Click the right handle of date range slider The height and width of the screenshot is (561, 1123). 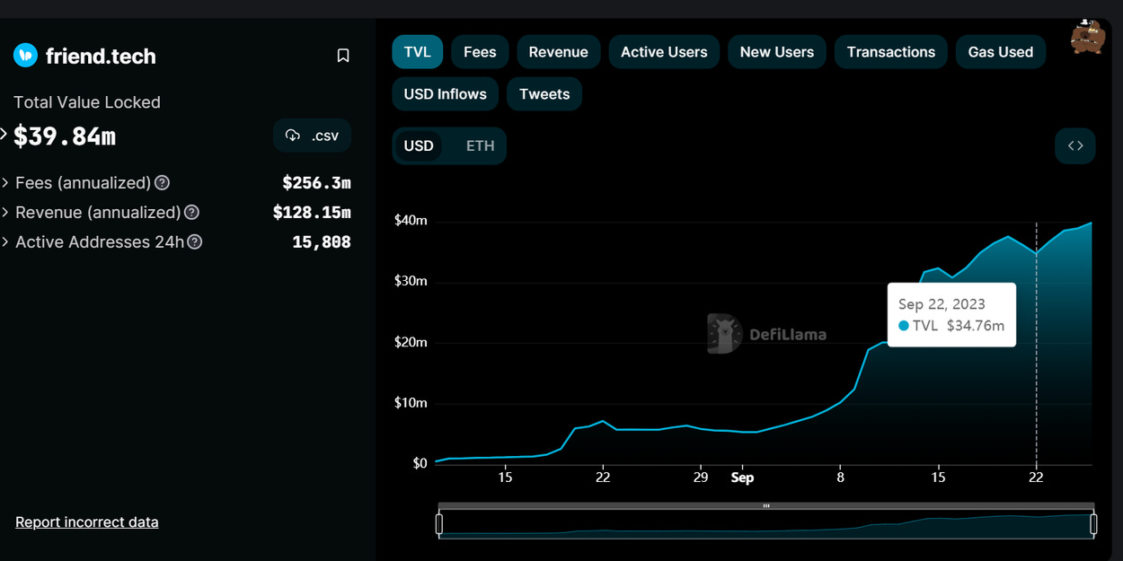1093,524
